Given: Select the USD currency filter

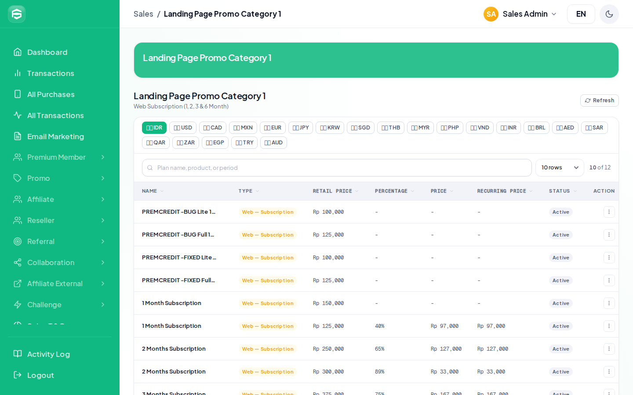Looking at the screenshot, I should pyautogui.click(x=183, y=128).
